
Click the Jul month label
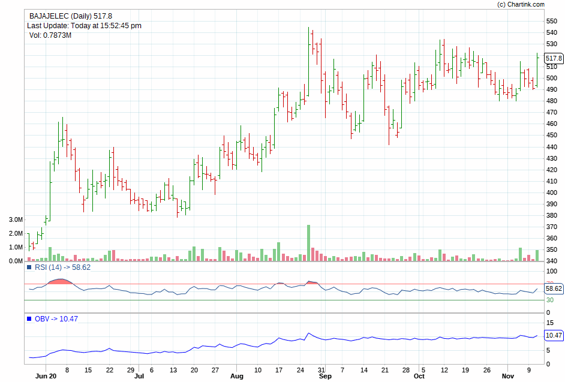click(139, 376)
